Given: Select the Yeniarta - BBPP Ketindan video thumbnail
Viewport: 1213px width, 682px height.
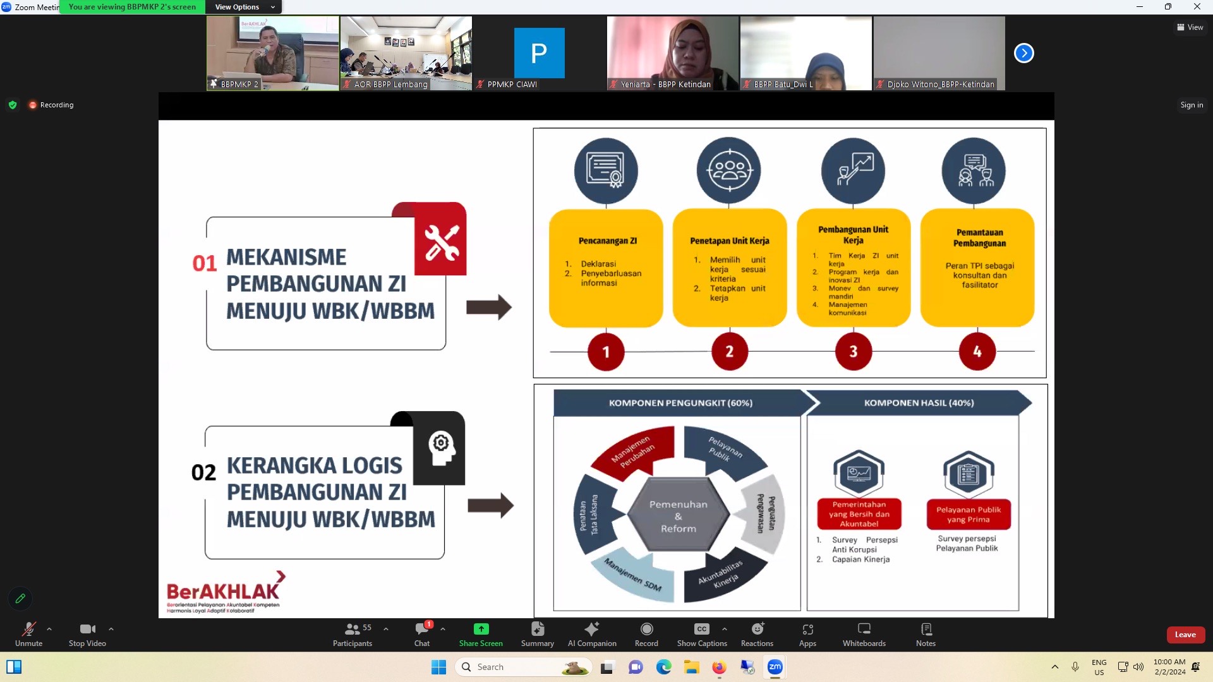Looking at the screenshot, I should [x=672, y=53].
